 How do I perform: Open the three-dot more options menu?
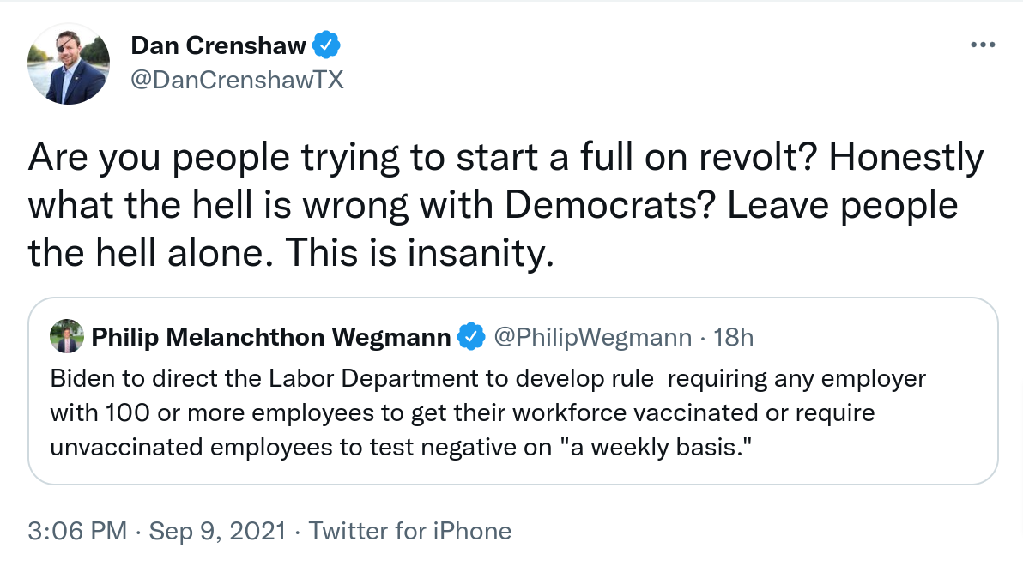tap(983, 45)
